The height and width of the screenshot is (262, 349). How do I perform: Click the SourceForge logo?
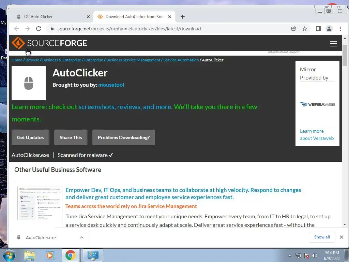[x=49, y=43]
